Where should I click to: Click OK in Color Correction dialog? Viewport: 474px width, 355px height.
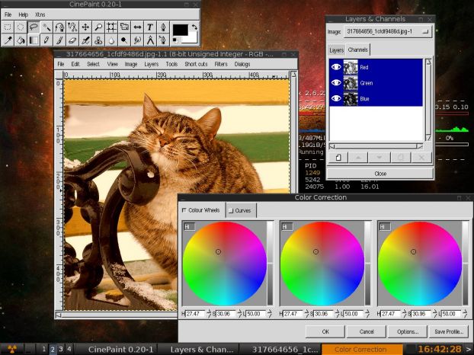[x=325, y=331]
